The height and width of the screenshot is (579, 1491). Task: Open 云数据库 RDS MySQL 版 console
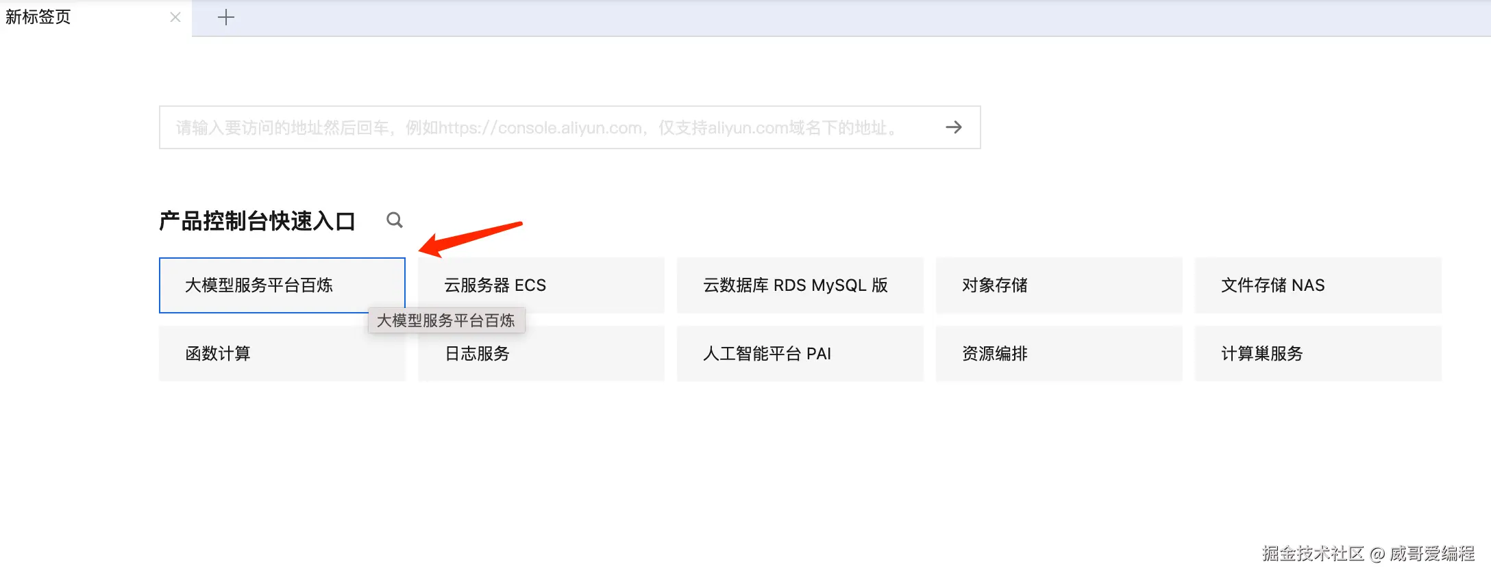coord(800,285)
